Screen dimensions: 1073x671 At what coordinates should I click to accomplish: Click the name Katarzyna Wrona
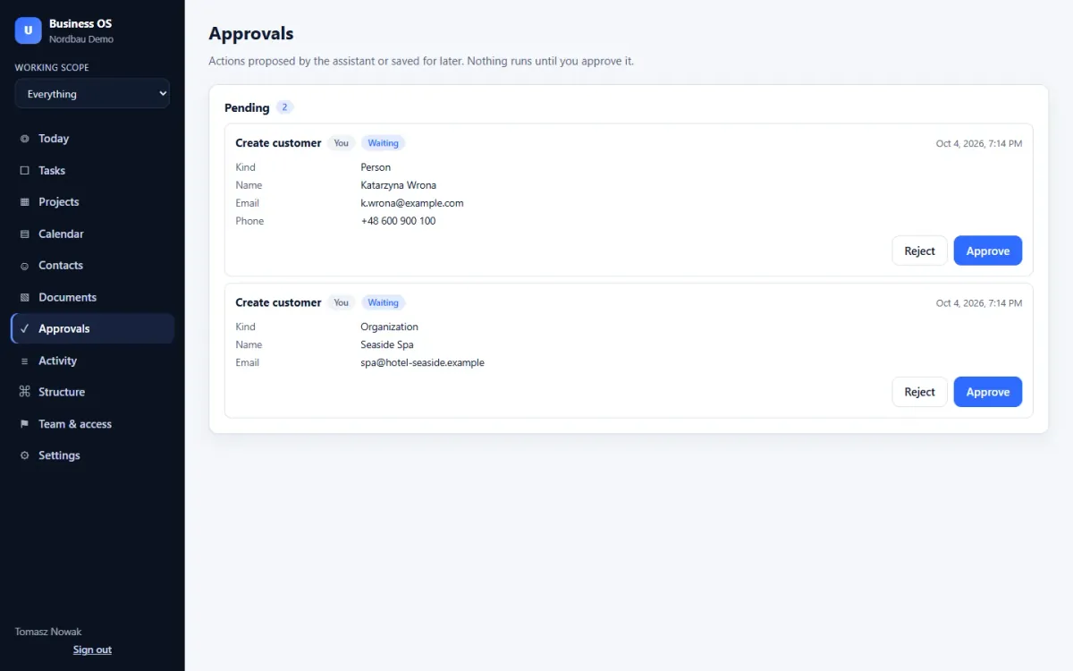click(x=399, y=185)
